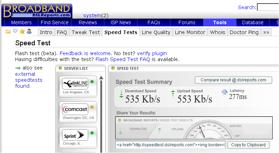Click the server list scroll up arrow
This screenshot has height=153, width=279.
pos(101,78)
